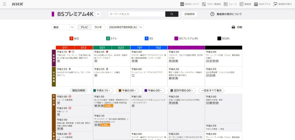Click the grey lightning icon for いないいないばあっ
Screen dimensions: 295x140
click(x=107, y=69)
